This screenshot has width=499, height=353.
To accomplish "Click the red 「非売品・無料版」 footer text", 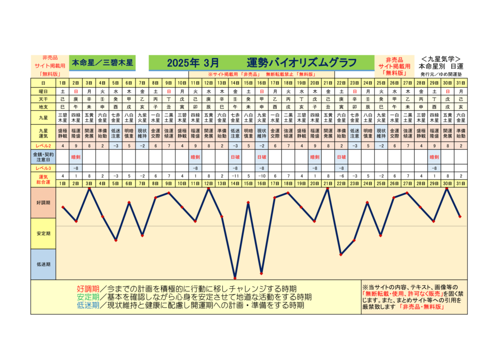I will [422, 307].
